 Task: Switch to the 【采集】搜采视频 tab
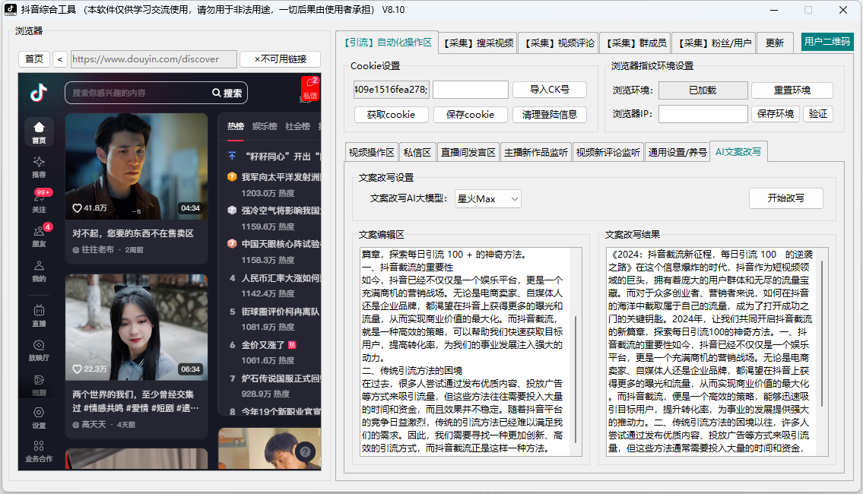click(478, 43)
